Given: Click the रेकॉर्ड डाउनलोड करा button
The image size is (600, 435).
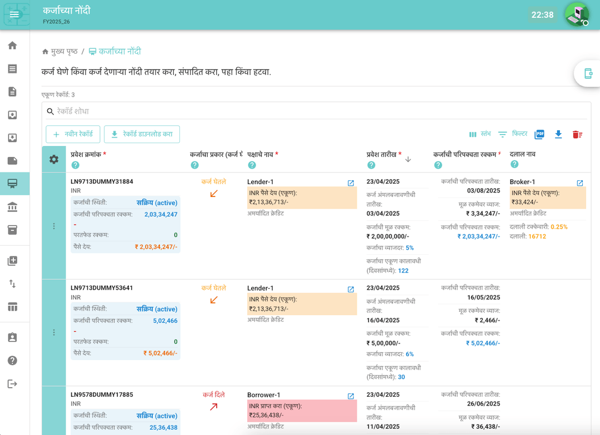Looking at the screenshot, I should (x=142, y=134).
